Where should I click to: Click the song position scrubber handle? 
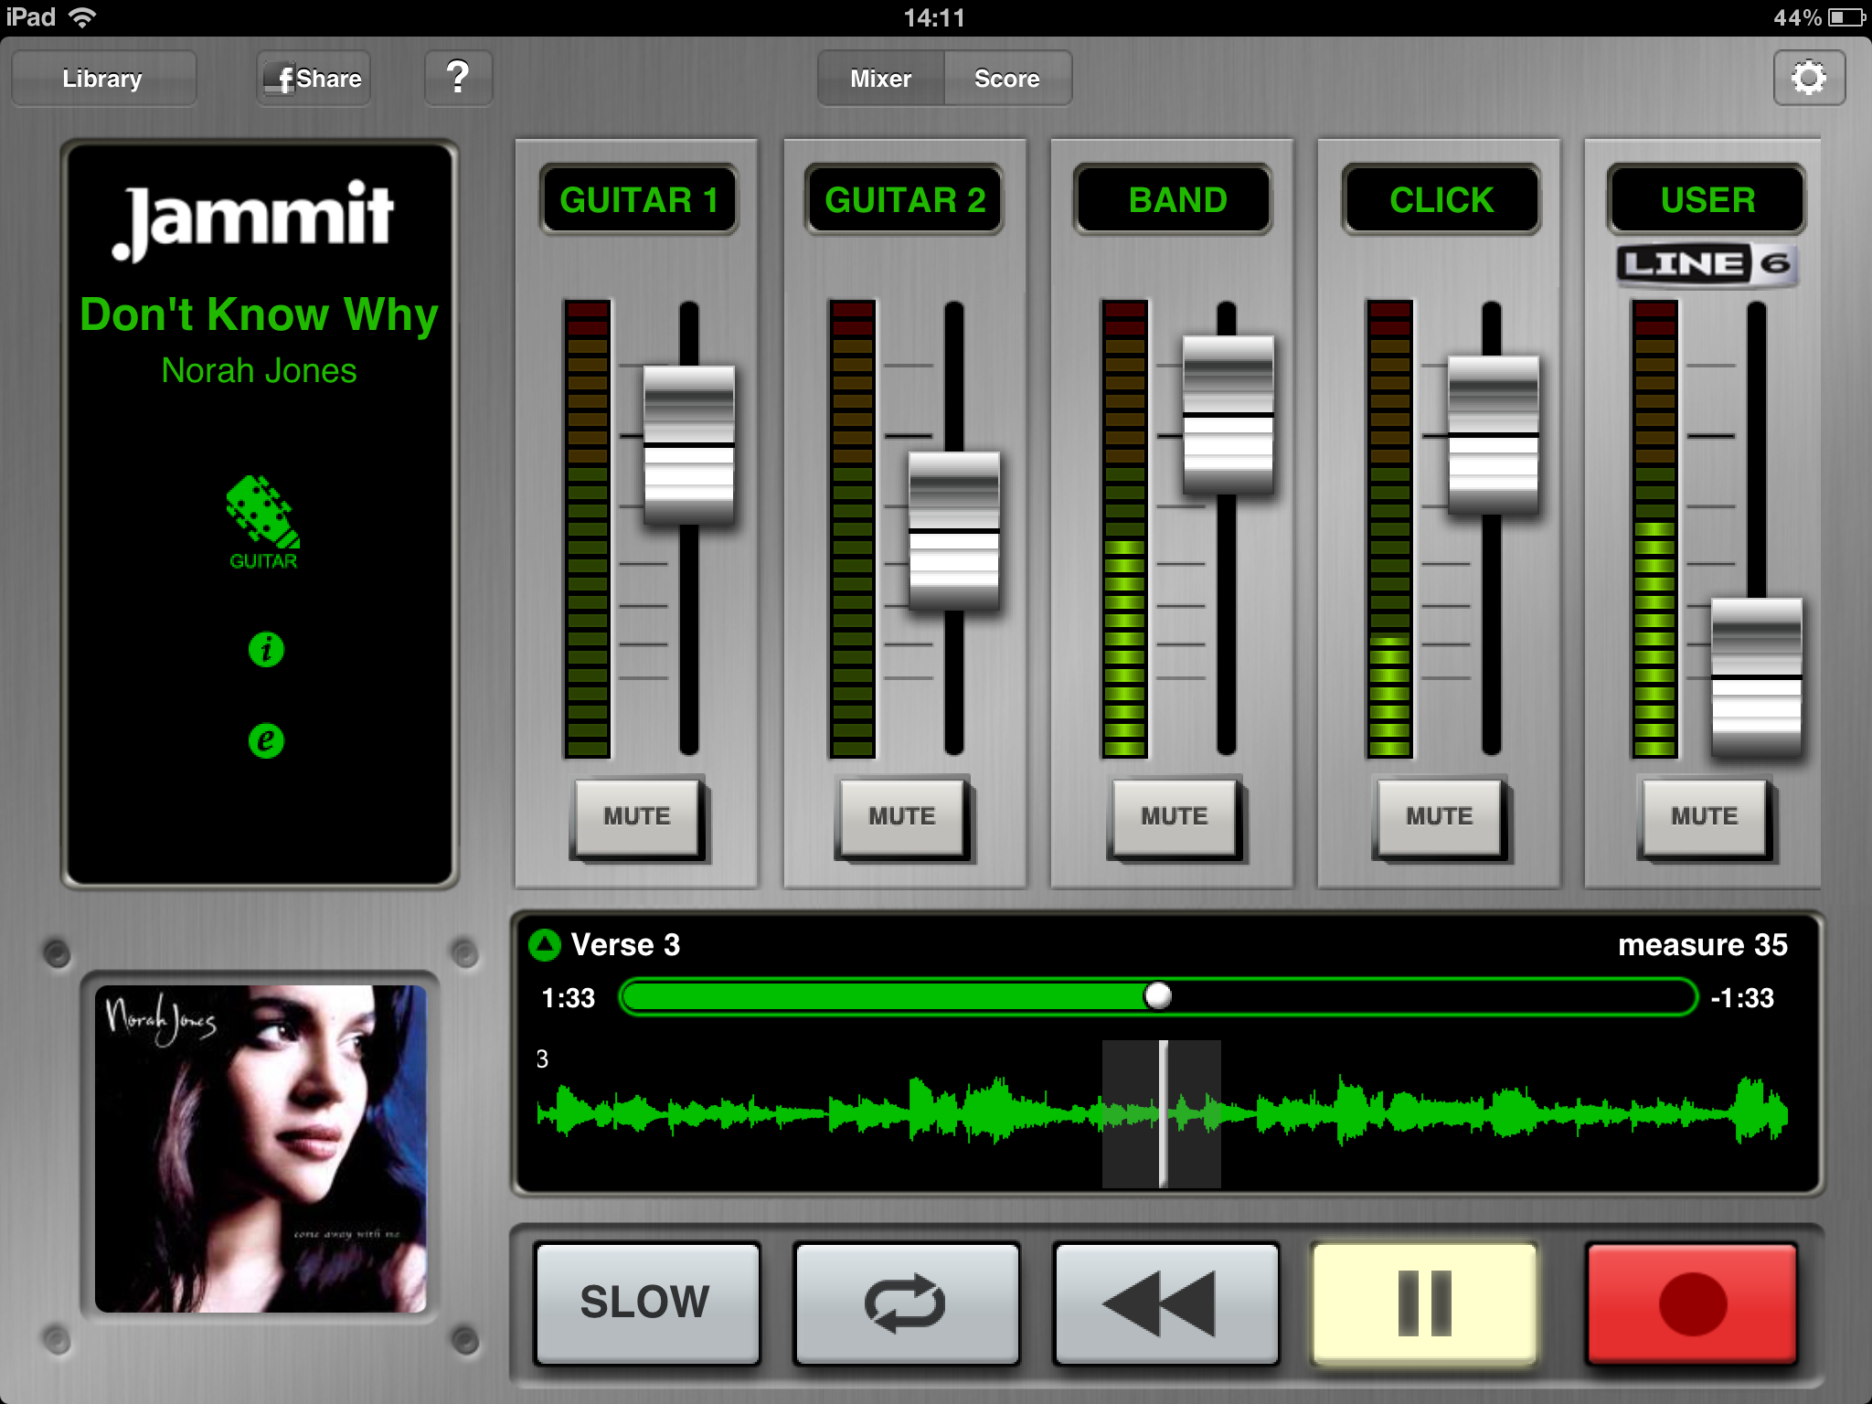coord(1158,994)
